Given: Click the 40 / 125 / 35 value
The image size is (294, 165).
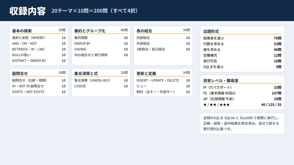Looking at the screenshot, I should point(271,105).
